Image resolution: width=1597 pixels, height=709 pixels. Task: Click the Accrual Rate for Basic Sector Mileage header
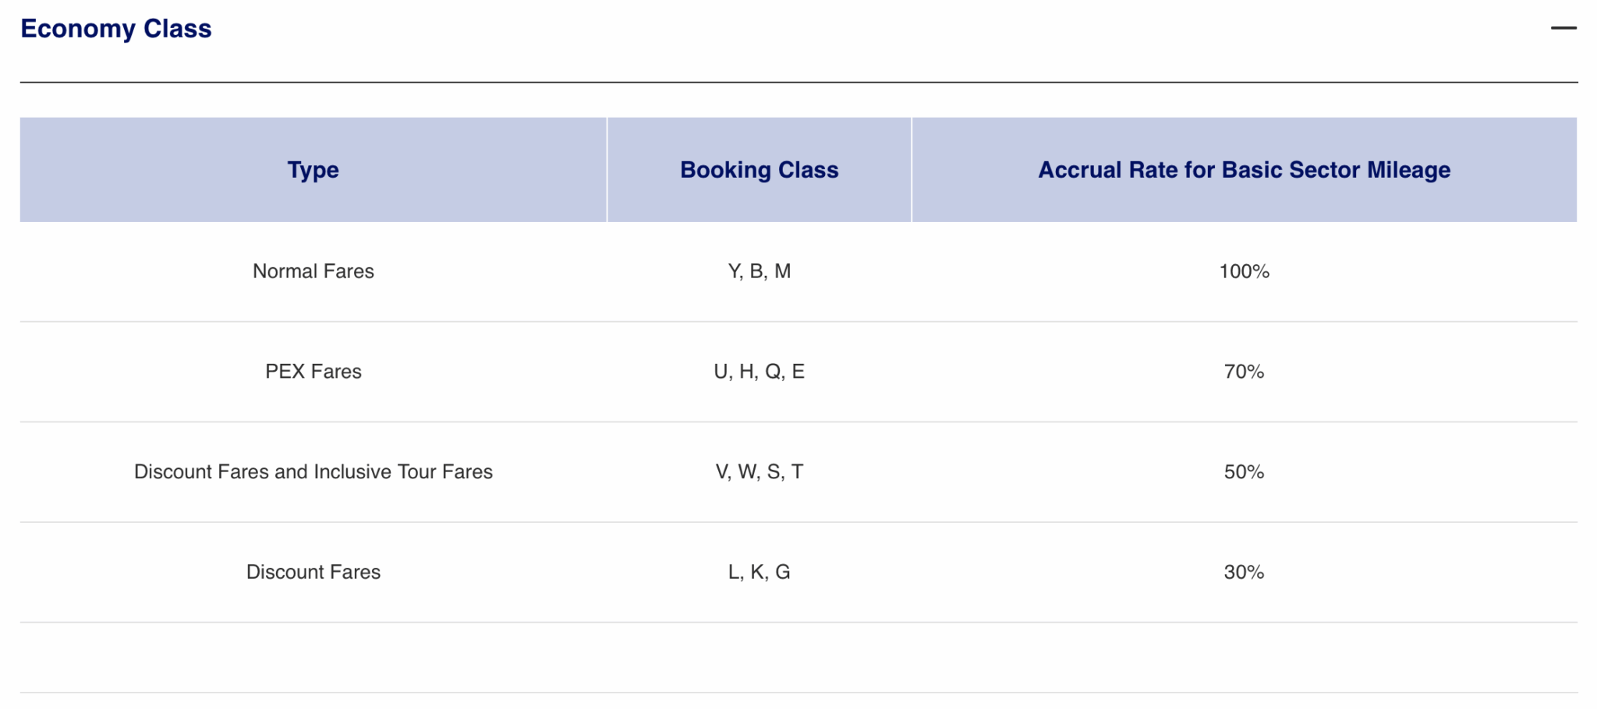1243,169
